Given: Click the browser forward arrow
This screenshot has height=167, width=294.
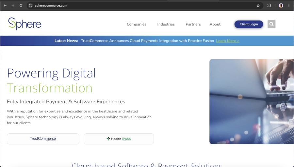Looking at the screenshot, I should (13, 6).
